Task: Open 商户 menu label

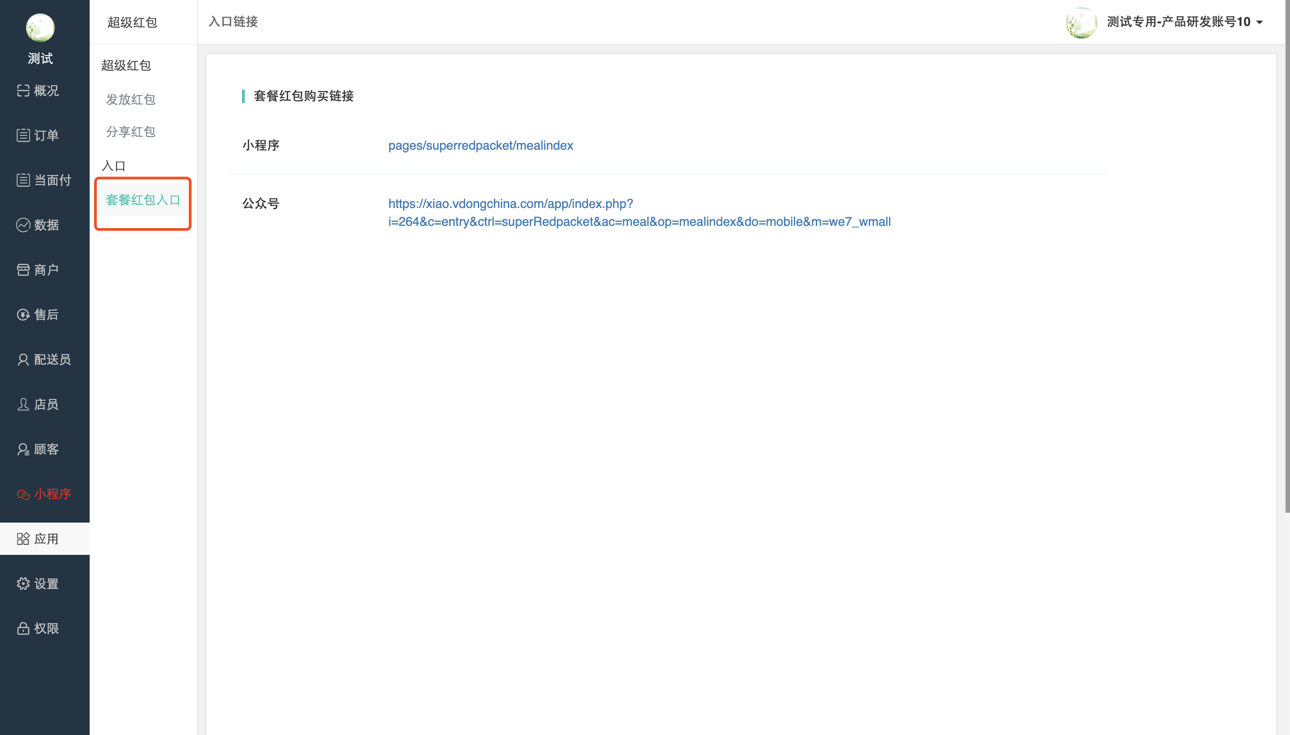Action: 47,269
